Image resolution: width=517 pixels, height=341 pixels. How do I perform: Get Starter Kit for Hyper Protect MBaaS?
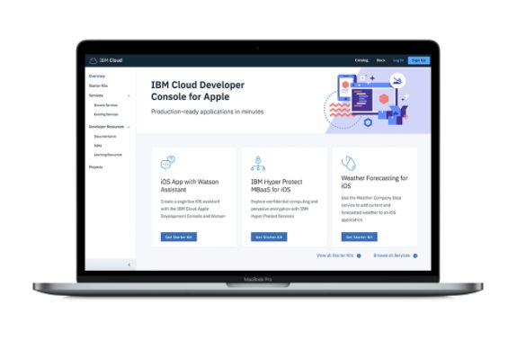point(269,237)
